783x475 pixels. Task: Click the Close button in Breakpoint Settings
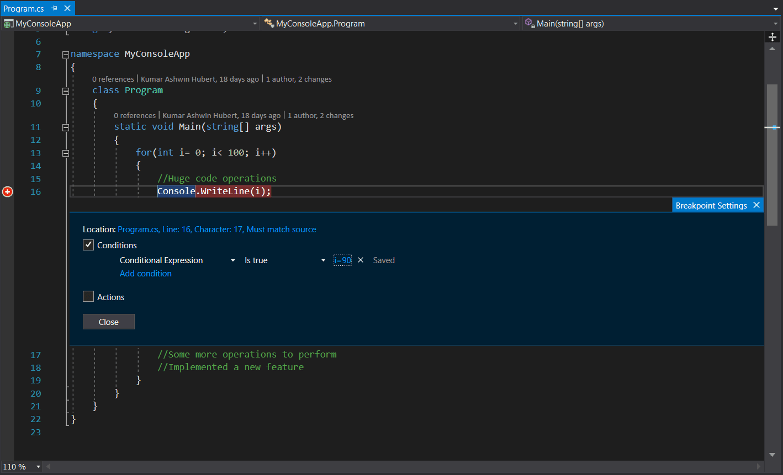pyautogui.click(x=109, y=322)
